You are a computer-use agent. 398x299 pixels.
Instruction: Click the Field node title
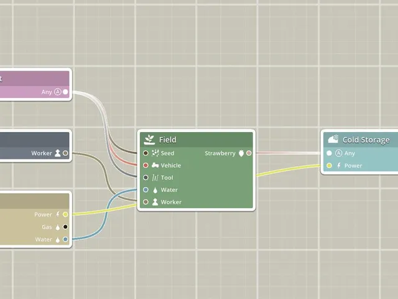[167, 140]
